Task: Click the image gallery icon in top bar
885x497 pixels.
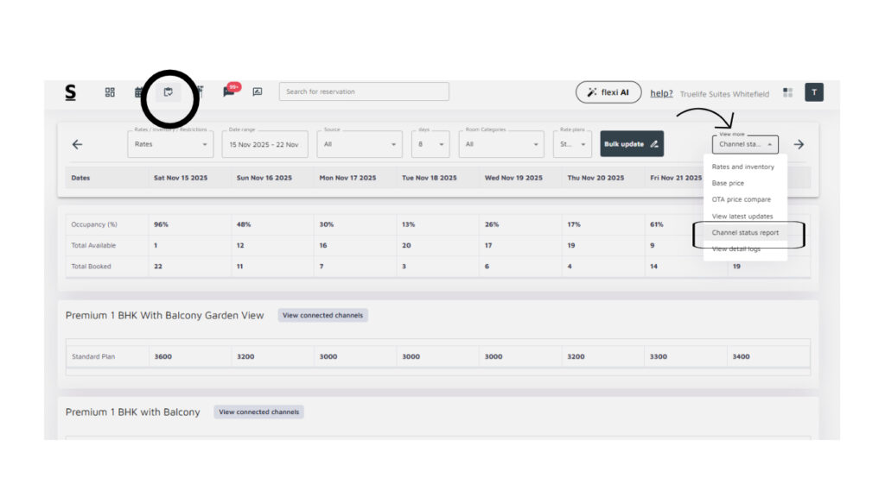Action: pyautogui.click(x=257, y=91)
